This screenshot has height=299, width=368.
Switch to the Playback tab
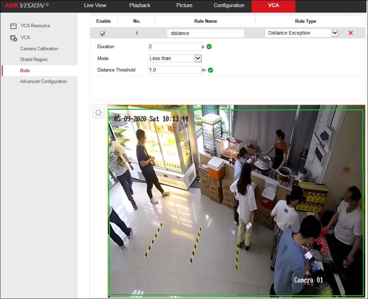(x=139, y=5)
